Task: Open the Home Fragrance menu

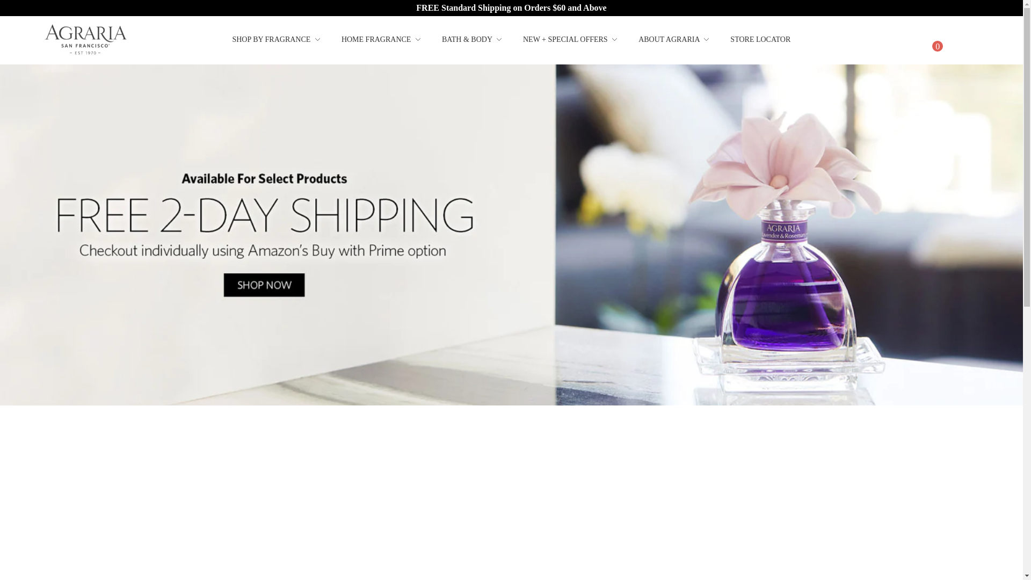Action: (376, 40)
